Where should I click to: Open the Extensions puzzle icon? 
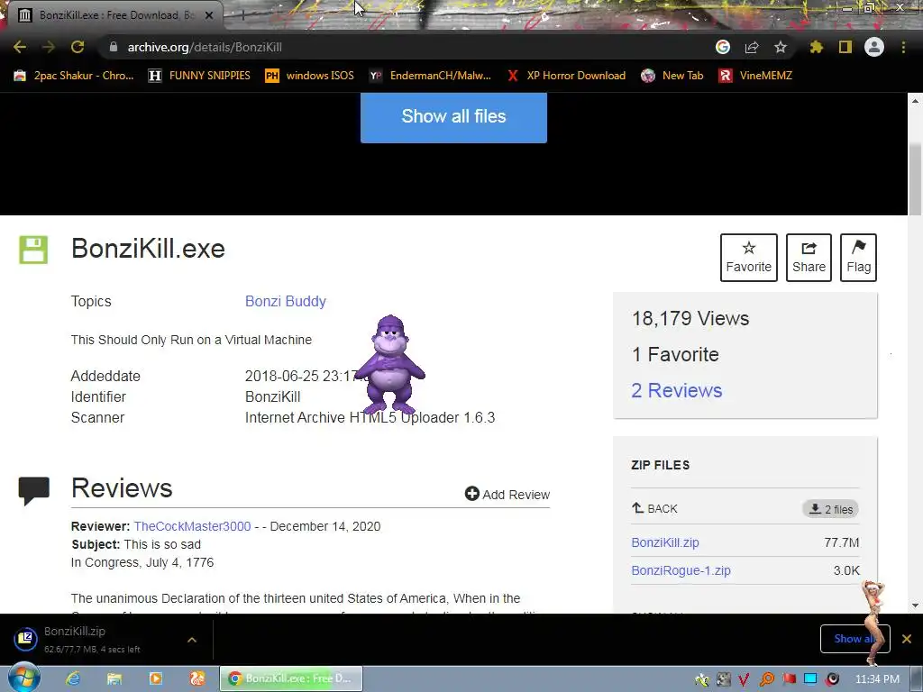816,47
